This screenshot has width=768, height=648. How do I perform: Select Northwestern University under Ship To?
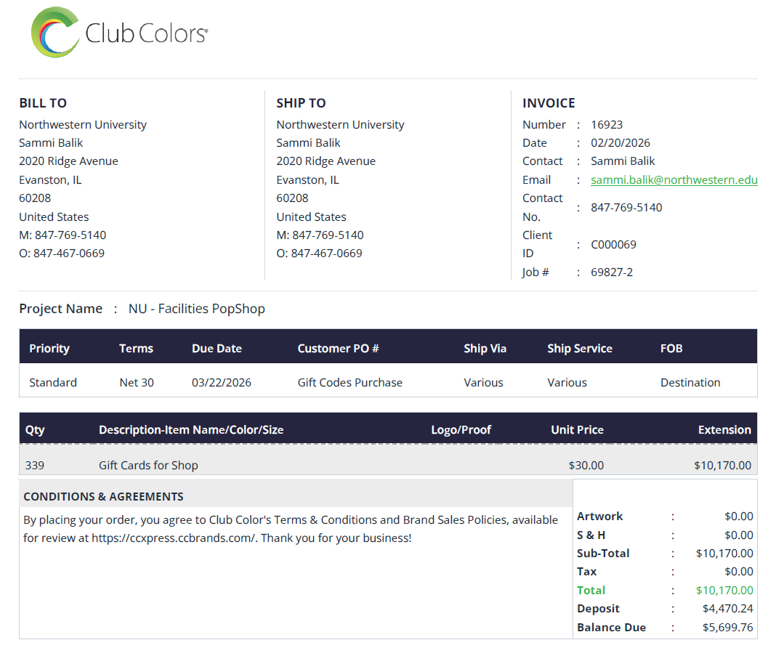[341, 124]
